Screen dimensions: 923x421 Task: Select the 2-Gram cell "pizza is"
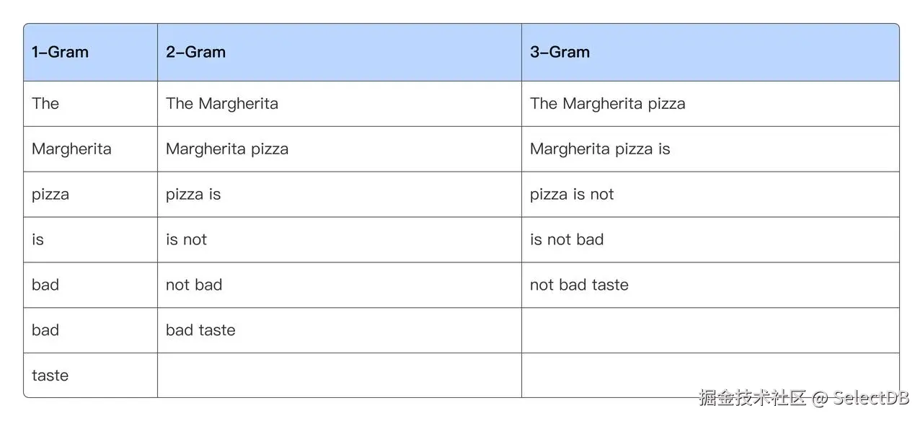coord(193,195)
